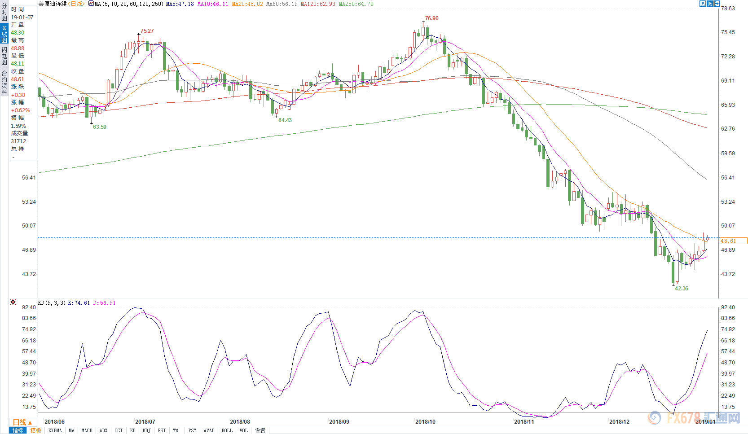Click the 64.43 low price marker
Viewport: 748px width, 434px height.
[285, 120]
